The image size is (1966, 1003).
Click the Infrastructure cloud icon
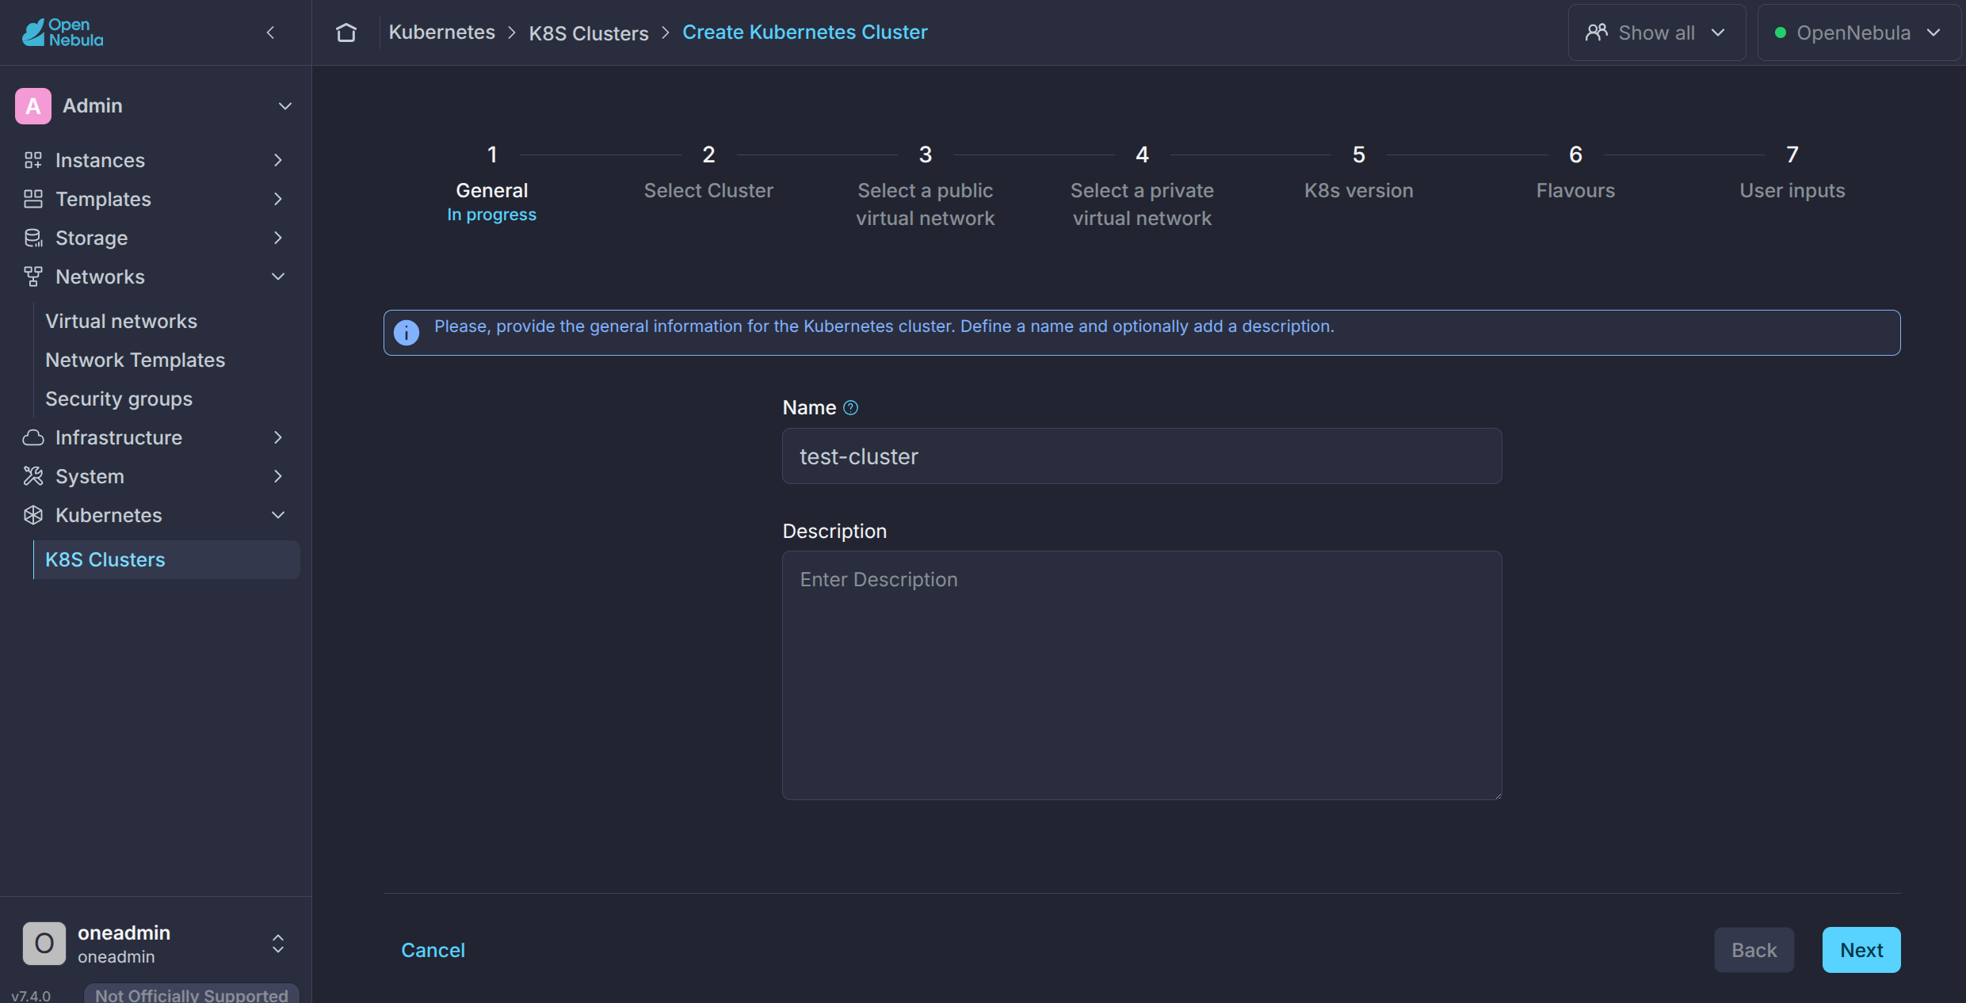pos(33,437)
